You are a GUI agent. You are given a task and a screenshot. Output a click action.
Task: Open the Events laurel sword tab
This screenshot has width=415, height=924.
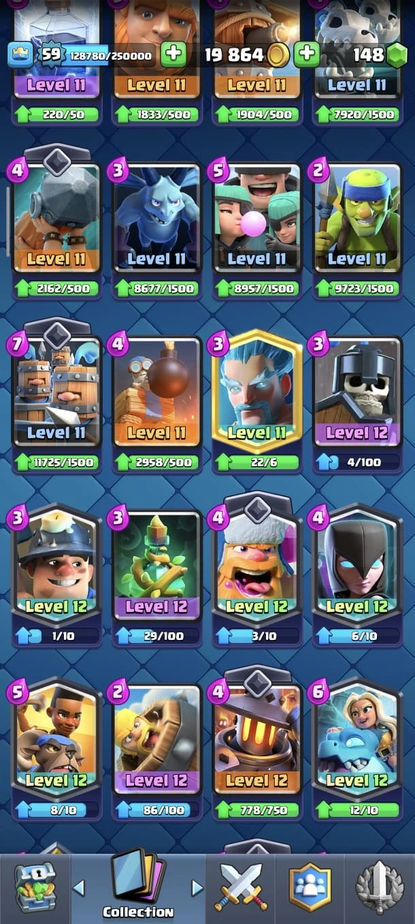pyautogui.click(x=380, y=887)
